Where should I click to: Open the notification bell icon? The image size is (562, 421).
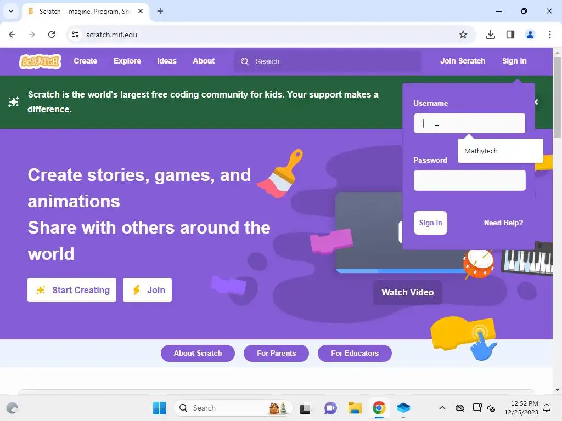547,408
